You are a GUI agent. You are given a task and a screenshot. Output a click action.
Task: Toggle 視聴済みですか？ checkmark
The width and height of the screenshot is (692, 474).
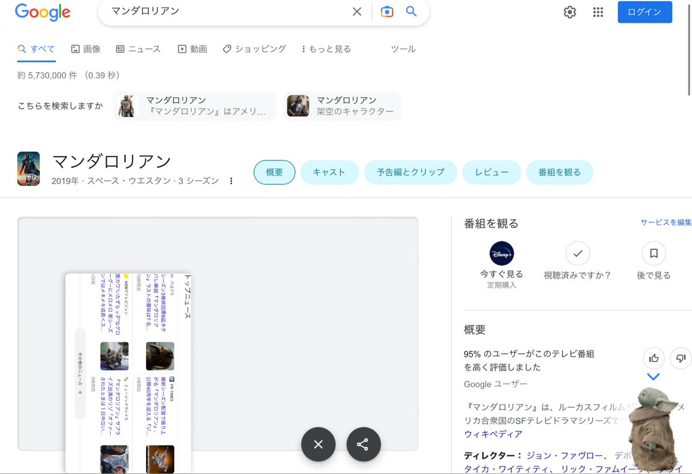pos(578,253)
